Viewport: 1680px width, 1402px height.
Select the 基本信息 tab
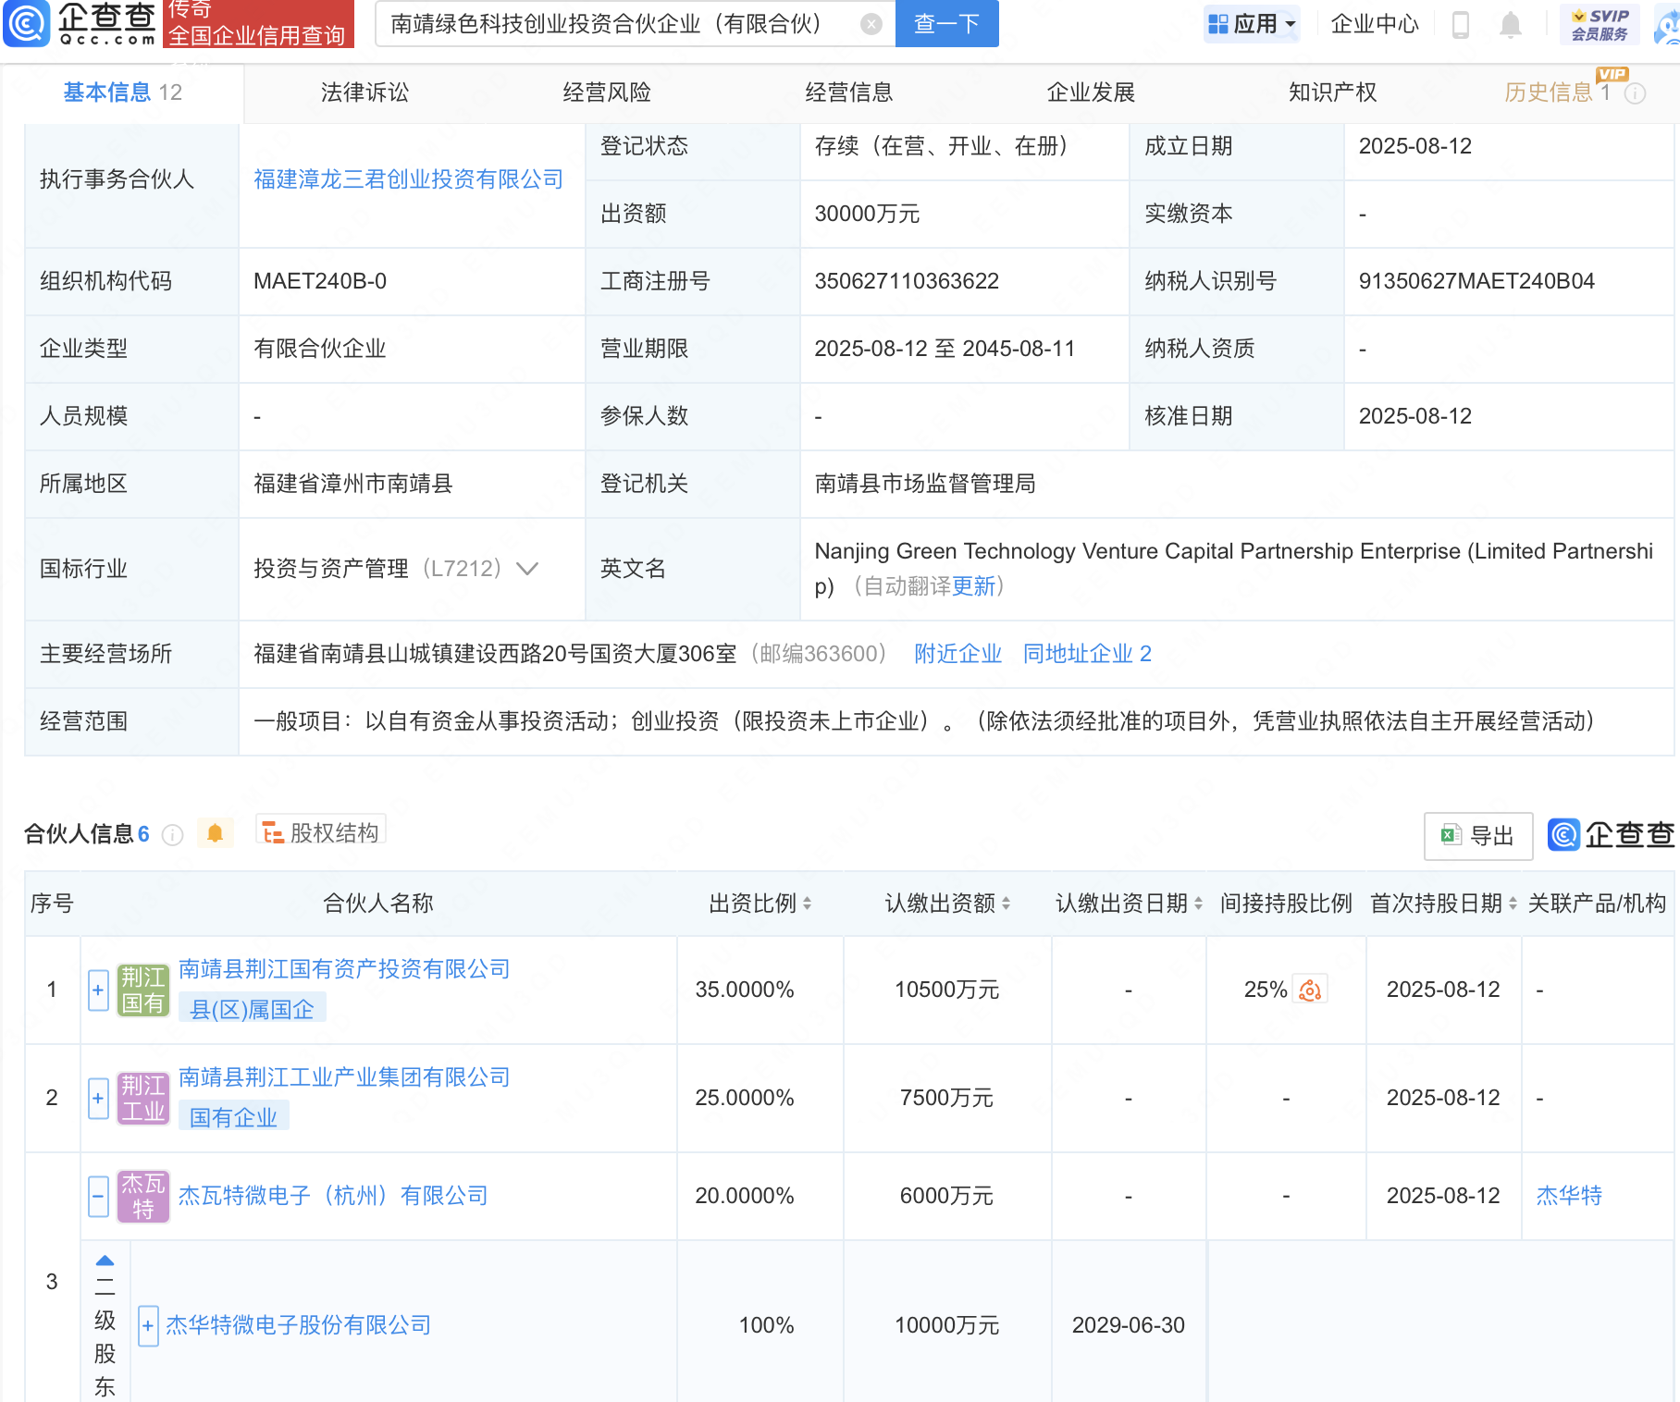[x=122, y=92]
